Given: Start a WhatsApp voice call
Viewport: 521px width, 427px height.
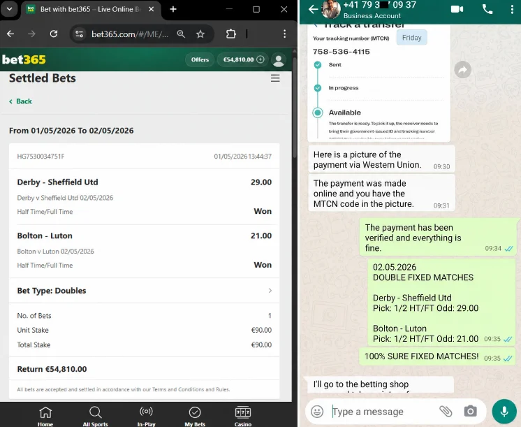Looking at the screenshot, I should 487,9.
